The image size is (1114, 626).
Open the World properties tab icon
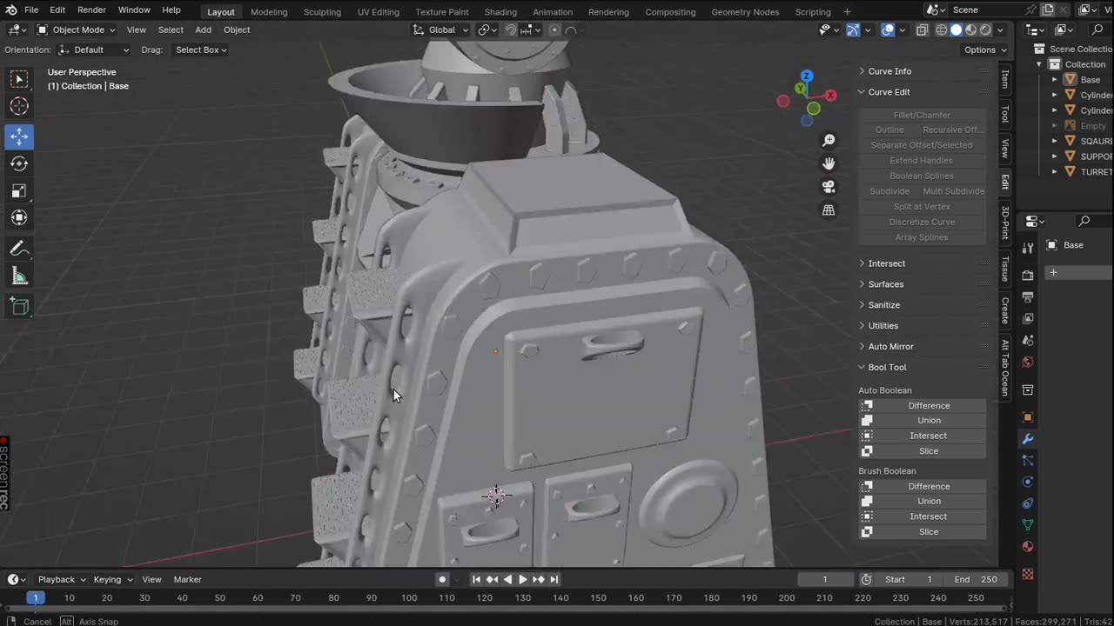pyautogui.click(x=1028, y=362)
